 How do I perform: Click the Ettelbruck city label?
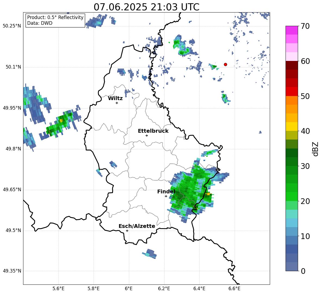point(153,131)
